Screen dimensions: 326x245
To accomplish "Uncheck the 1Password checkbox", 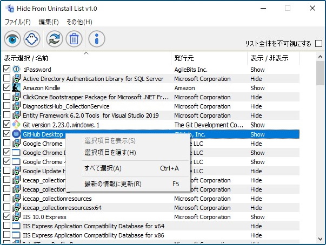I will click(x=6, y=69).
